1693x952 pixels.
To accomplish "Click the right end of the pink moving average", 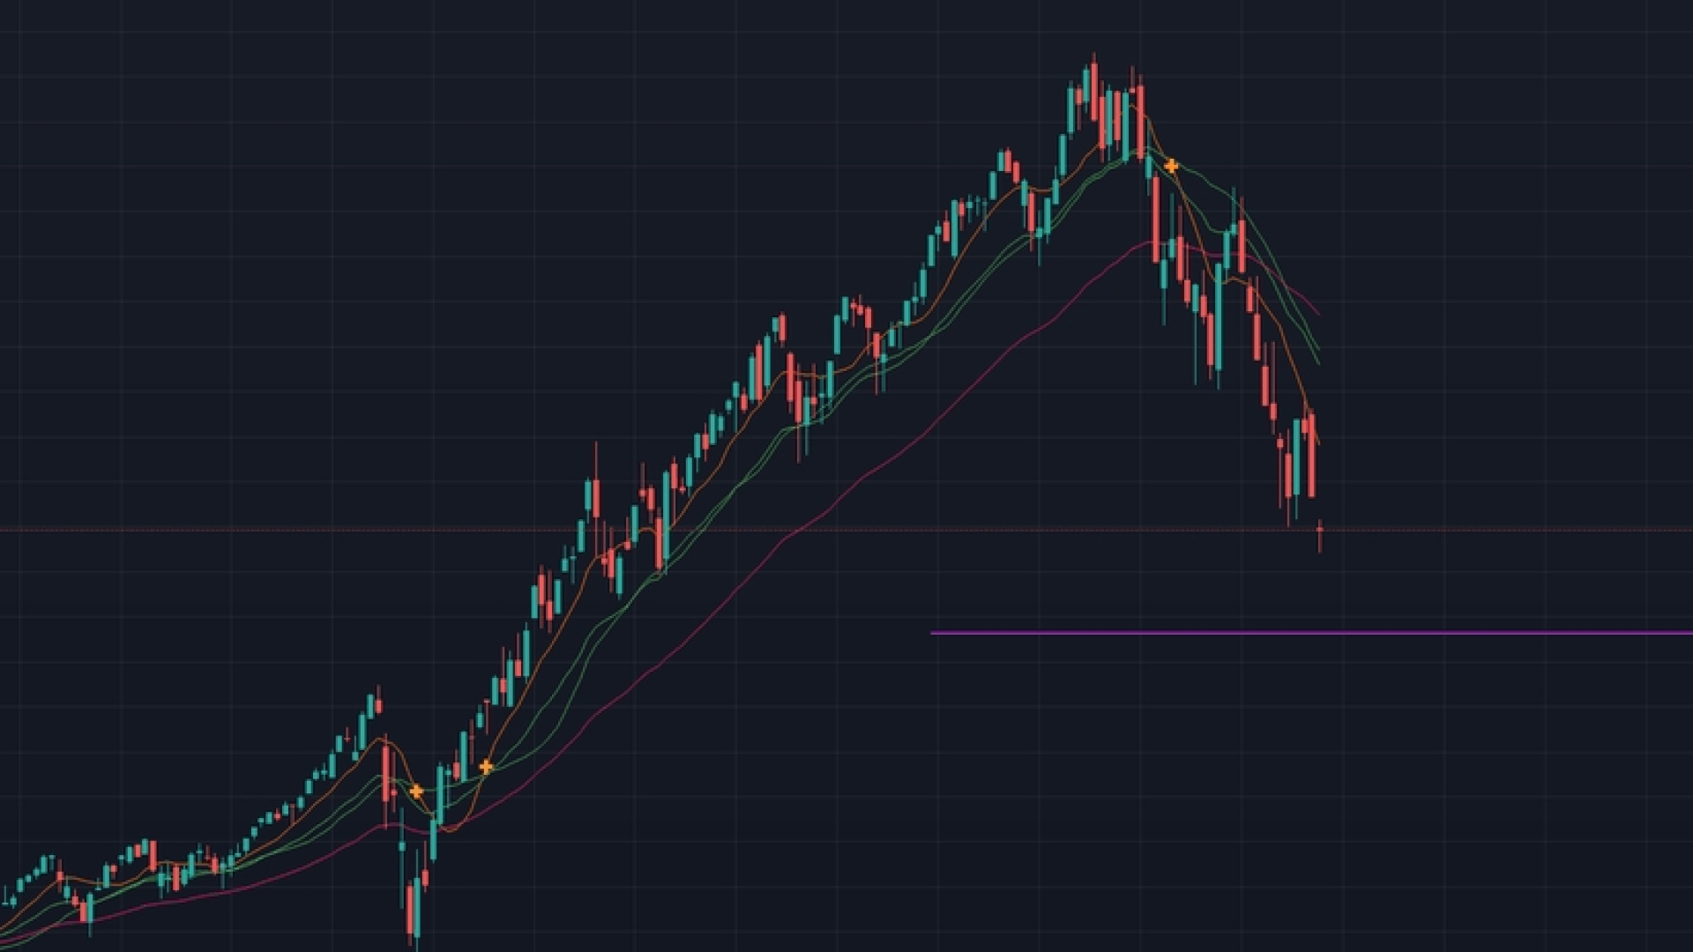I will 1318,314.
